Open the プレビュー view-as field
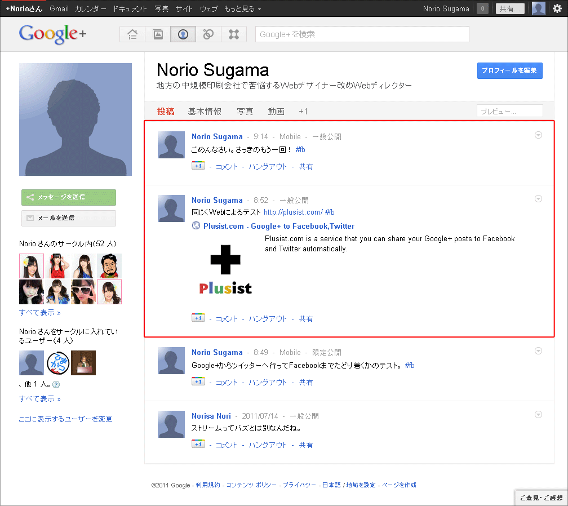 [509, 111]
